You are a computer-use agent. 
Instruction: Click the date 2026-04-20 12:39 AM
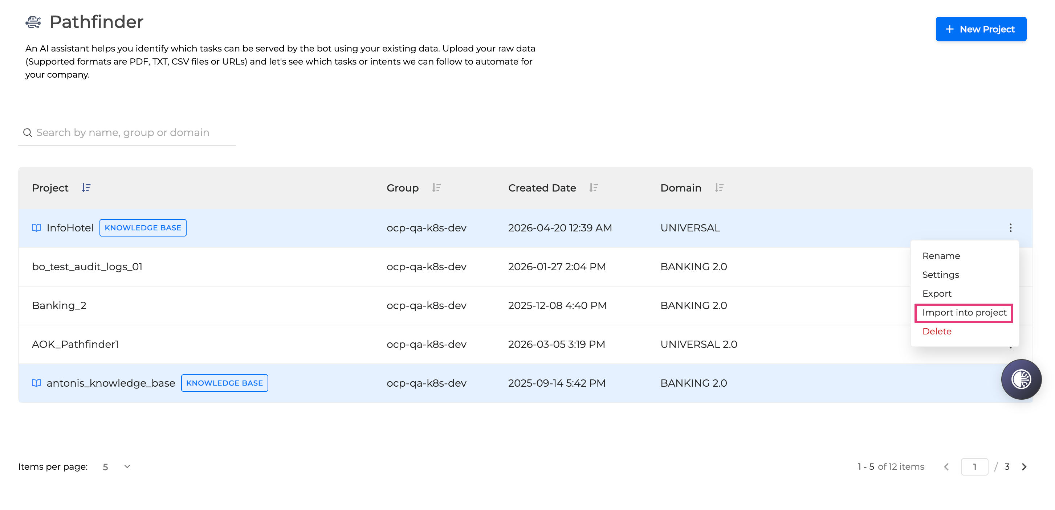coord(560,228)
